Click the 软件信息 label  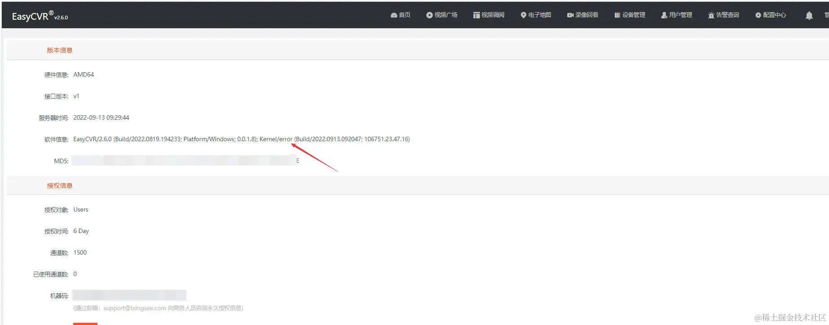click(x=56, y=139)
